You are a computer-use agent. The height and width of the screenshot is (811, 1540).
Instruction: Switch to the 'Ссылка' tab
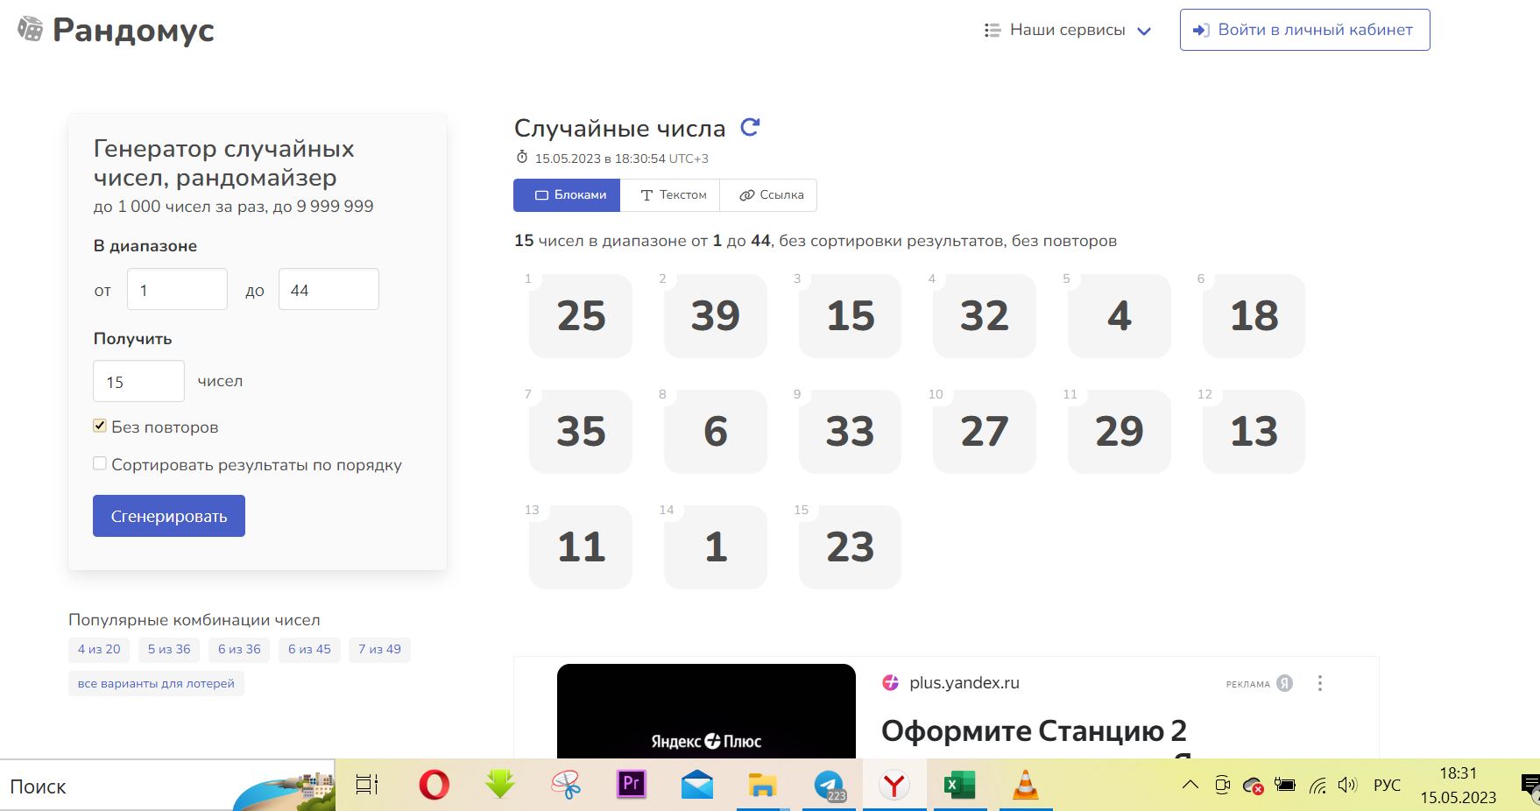pyautogui.click(x=768, y=195)
